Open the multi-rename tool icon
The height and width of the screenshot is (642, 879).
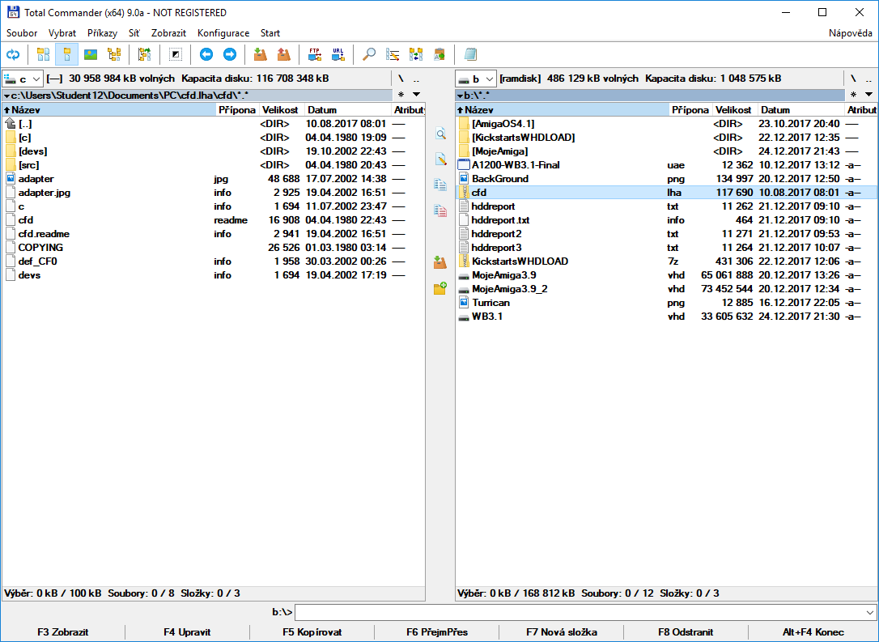tap(393, 54)
